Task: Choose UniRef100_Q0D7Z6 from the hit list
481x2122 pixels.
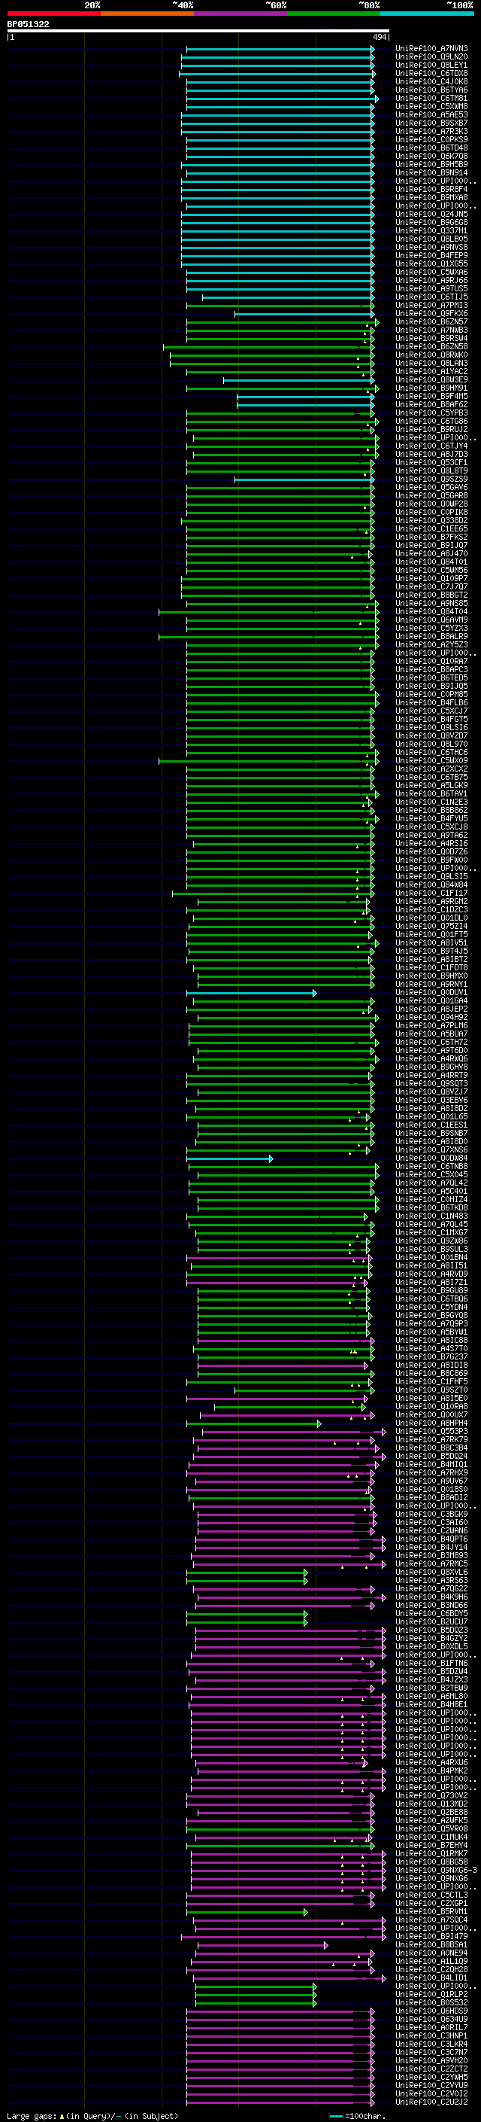Action: pyautogui.click(x=431, y=852)
